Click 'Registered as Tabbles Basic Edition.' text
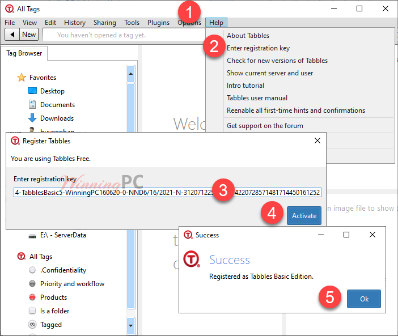398x336 pixels. pyautogui.click(x=261, y=277)
